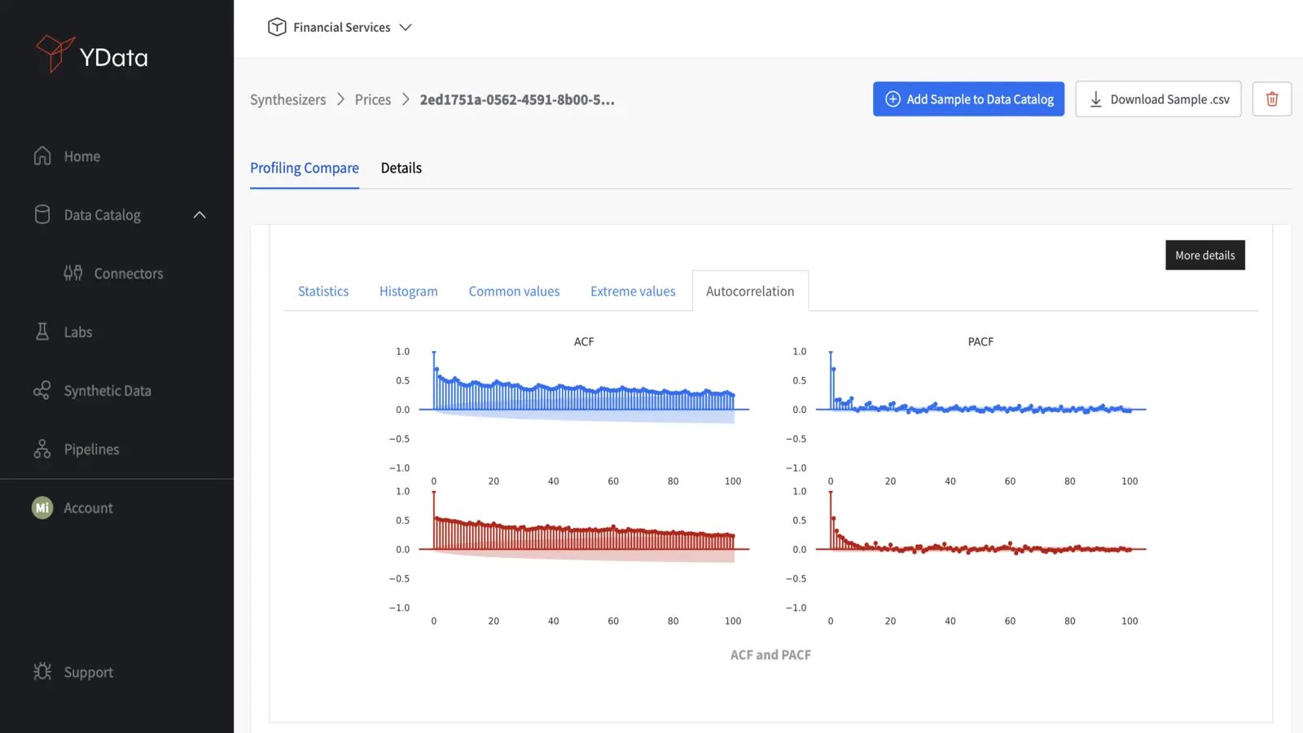
Task: Go to Prices breadcrumb
Action: (373, 99)
